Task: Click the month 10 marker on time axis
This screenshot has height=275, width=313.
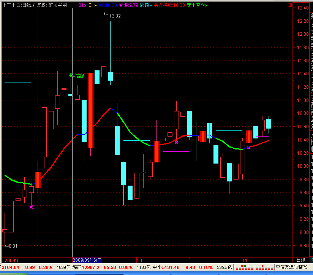Action: tap(139, 261)
